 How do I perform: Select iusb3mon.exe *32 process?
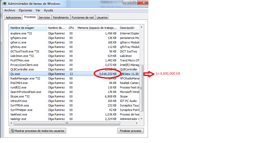pos(74,56)
